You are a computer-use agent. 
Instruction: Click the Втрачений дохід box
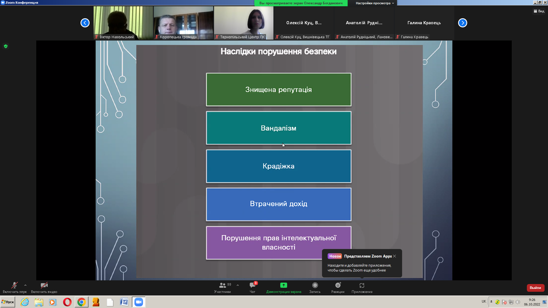(x=279, y=204)
